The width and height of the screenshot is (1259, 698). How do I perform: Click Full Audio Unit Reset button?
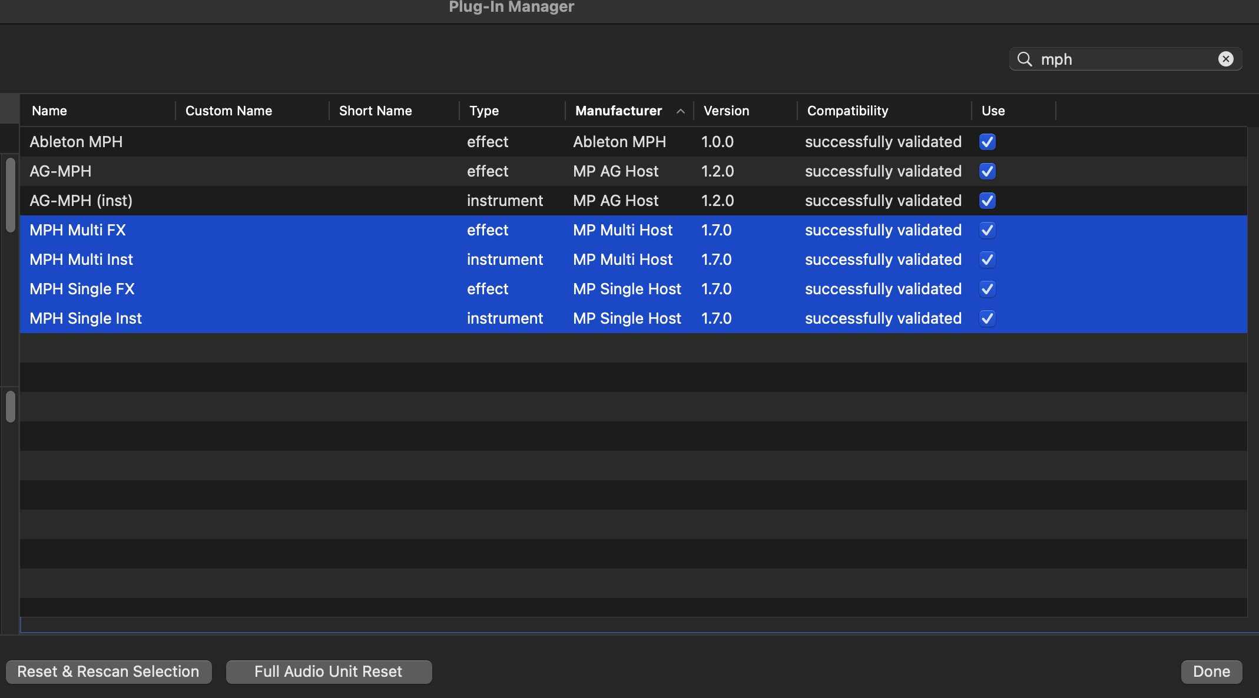pos(329,672)
